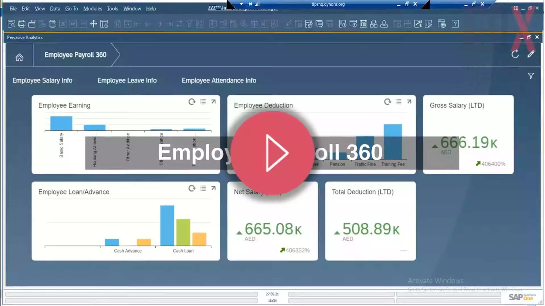Switch to Employee Attendance Info tab

pos(219,80)
